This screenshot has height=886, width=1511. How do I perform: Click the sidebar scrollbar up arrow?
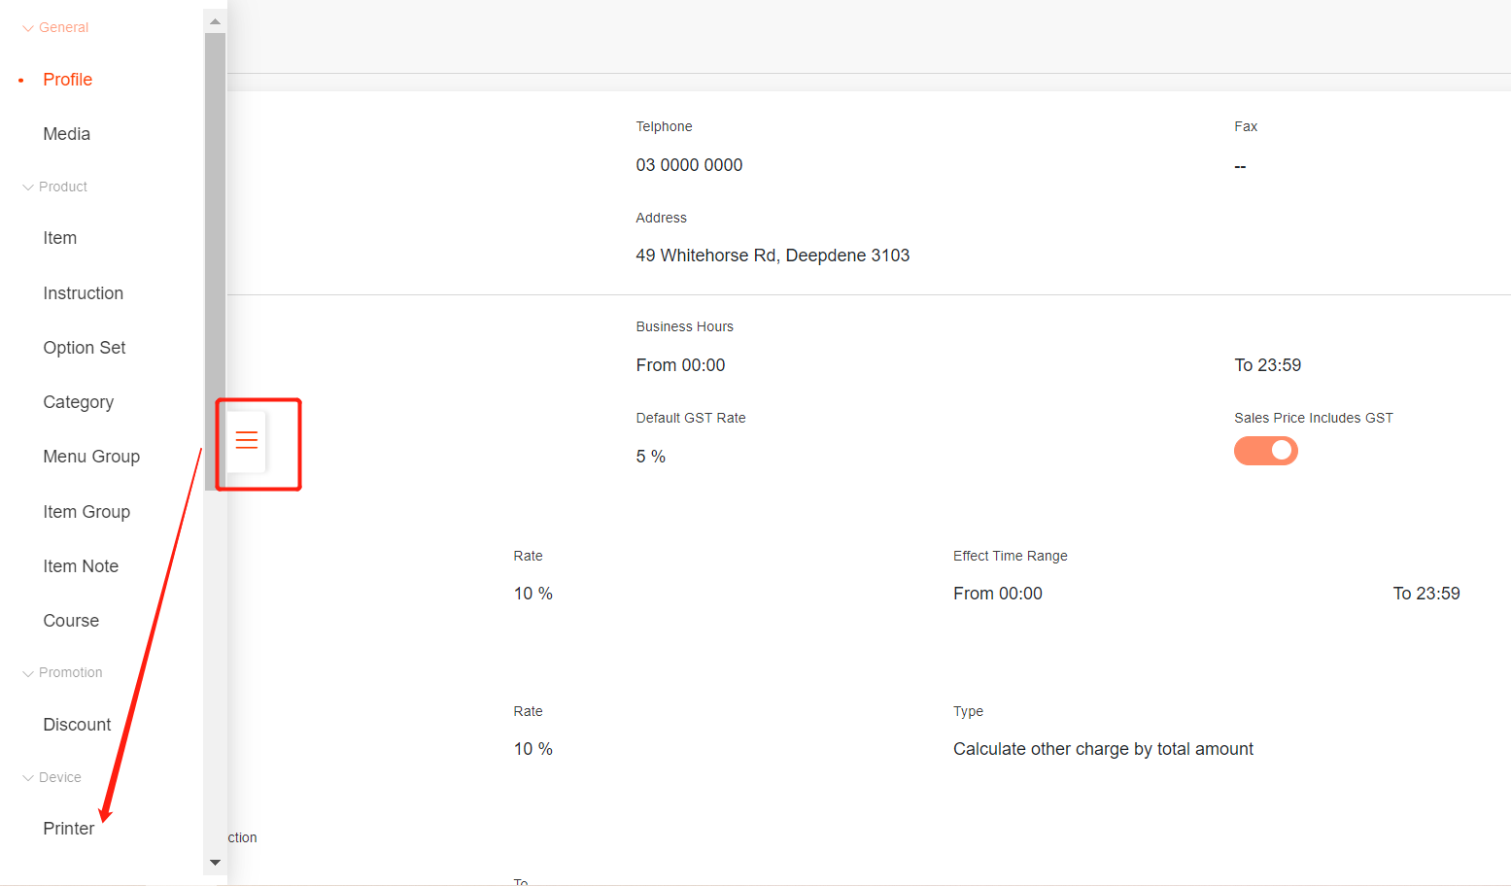215,21
